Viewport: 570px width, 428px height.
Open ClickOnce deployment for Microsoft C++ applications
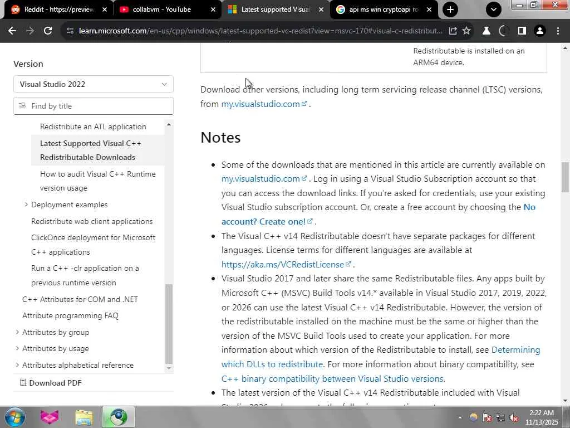point(93,245)
